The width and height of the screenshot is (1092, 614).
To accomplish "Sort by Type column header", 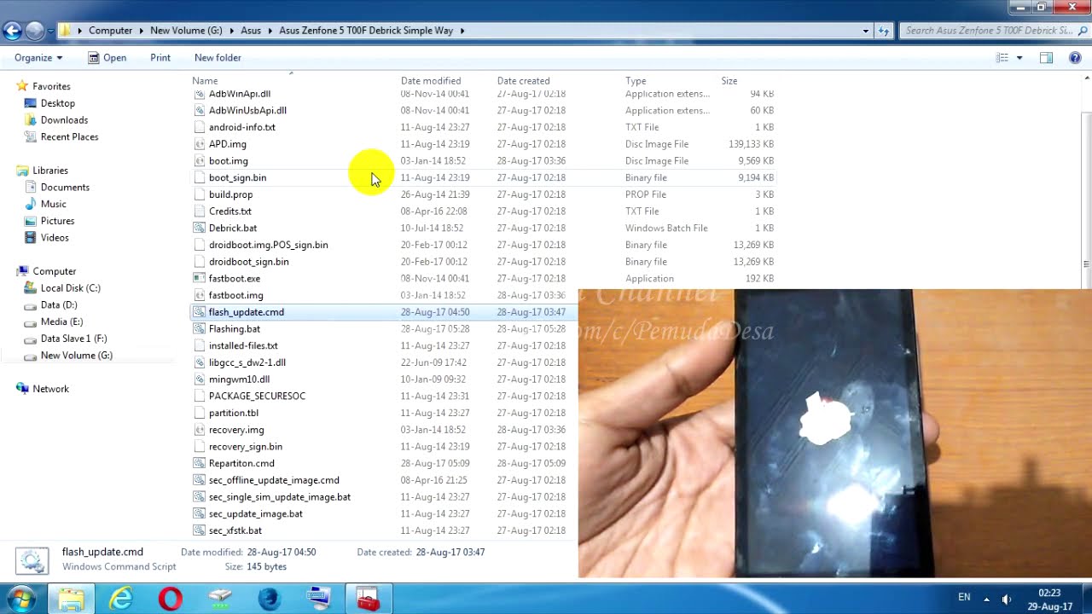I will [636, 81].
